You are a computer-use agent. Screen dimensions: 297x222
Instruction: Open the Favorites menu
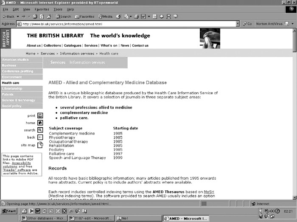point(42,9)
